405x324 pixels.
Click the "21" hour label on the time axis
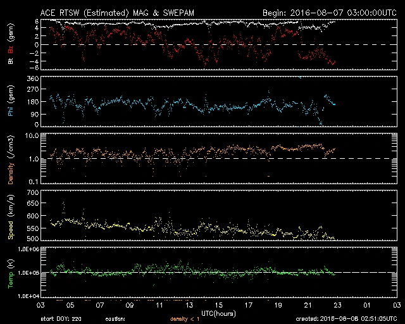[308, 305]
